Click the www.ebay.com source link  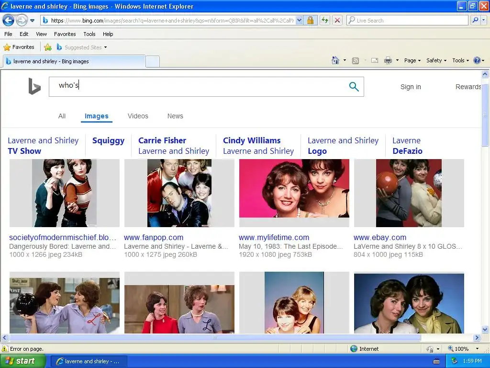tap(380, 238)
